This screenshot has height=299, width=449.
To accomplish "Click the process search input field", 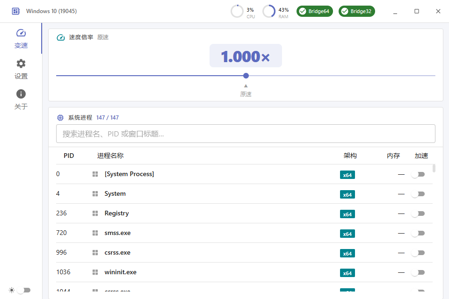I will click(246, 134).
